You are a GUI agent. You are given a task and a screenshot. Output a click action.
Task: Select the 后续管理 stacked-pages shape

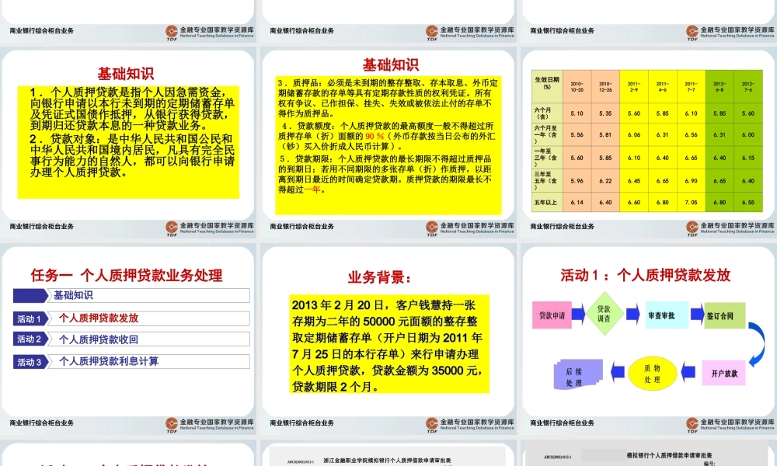[579, 375]
